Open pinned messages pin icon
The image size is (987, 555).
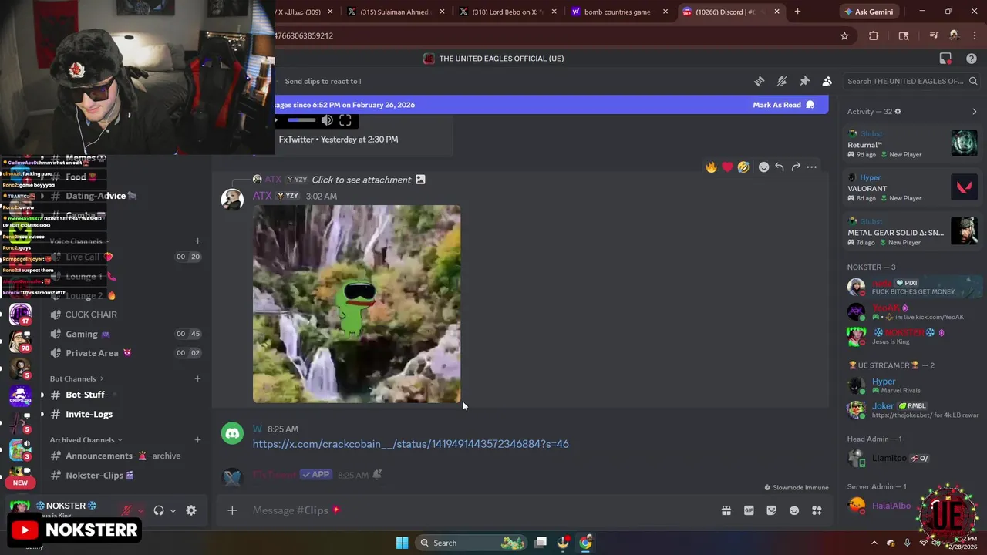(x=804, y=81)
